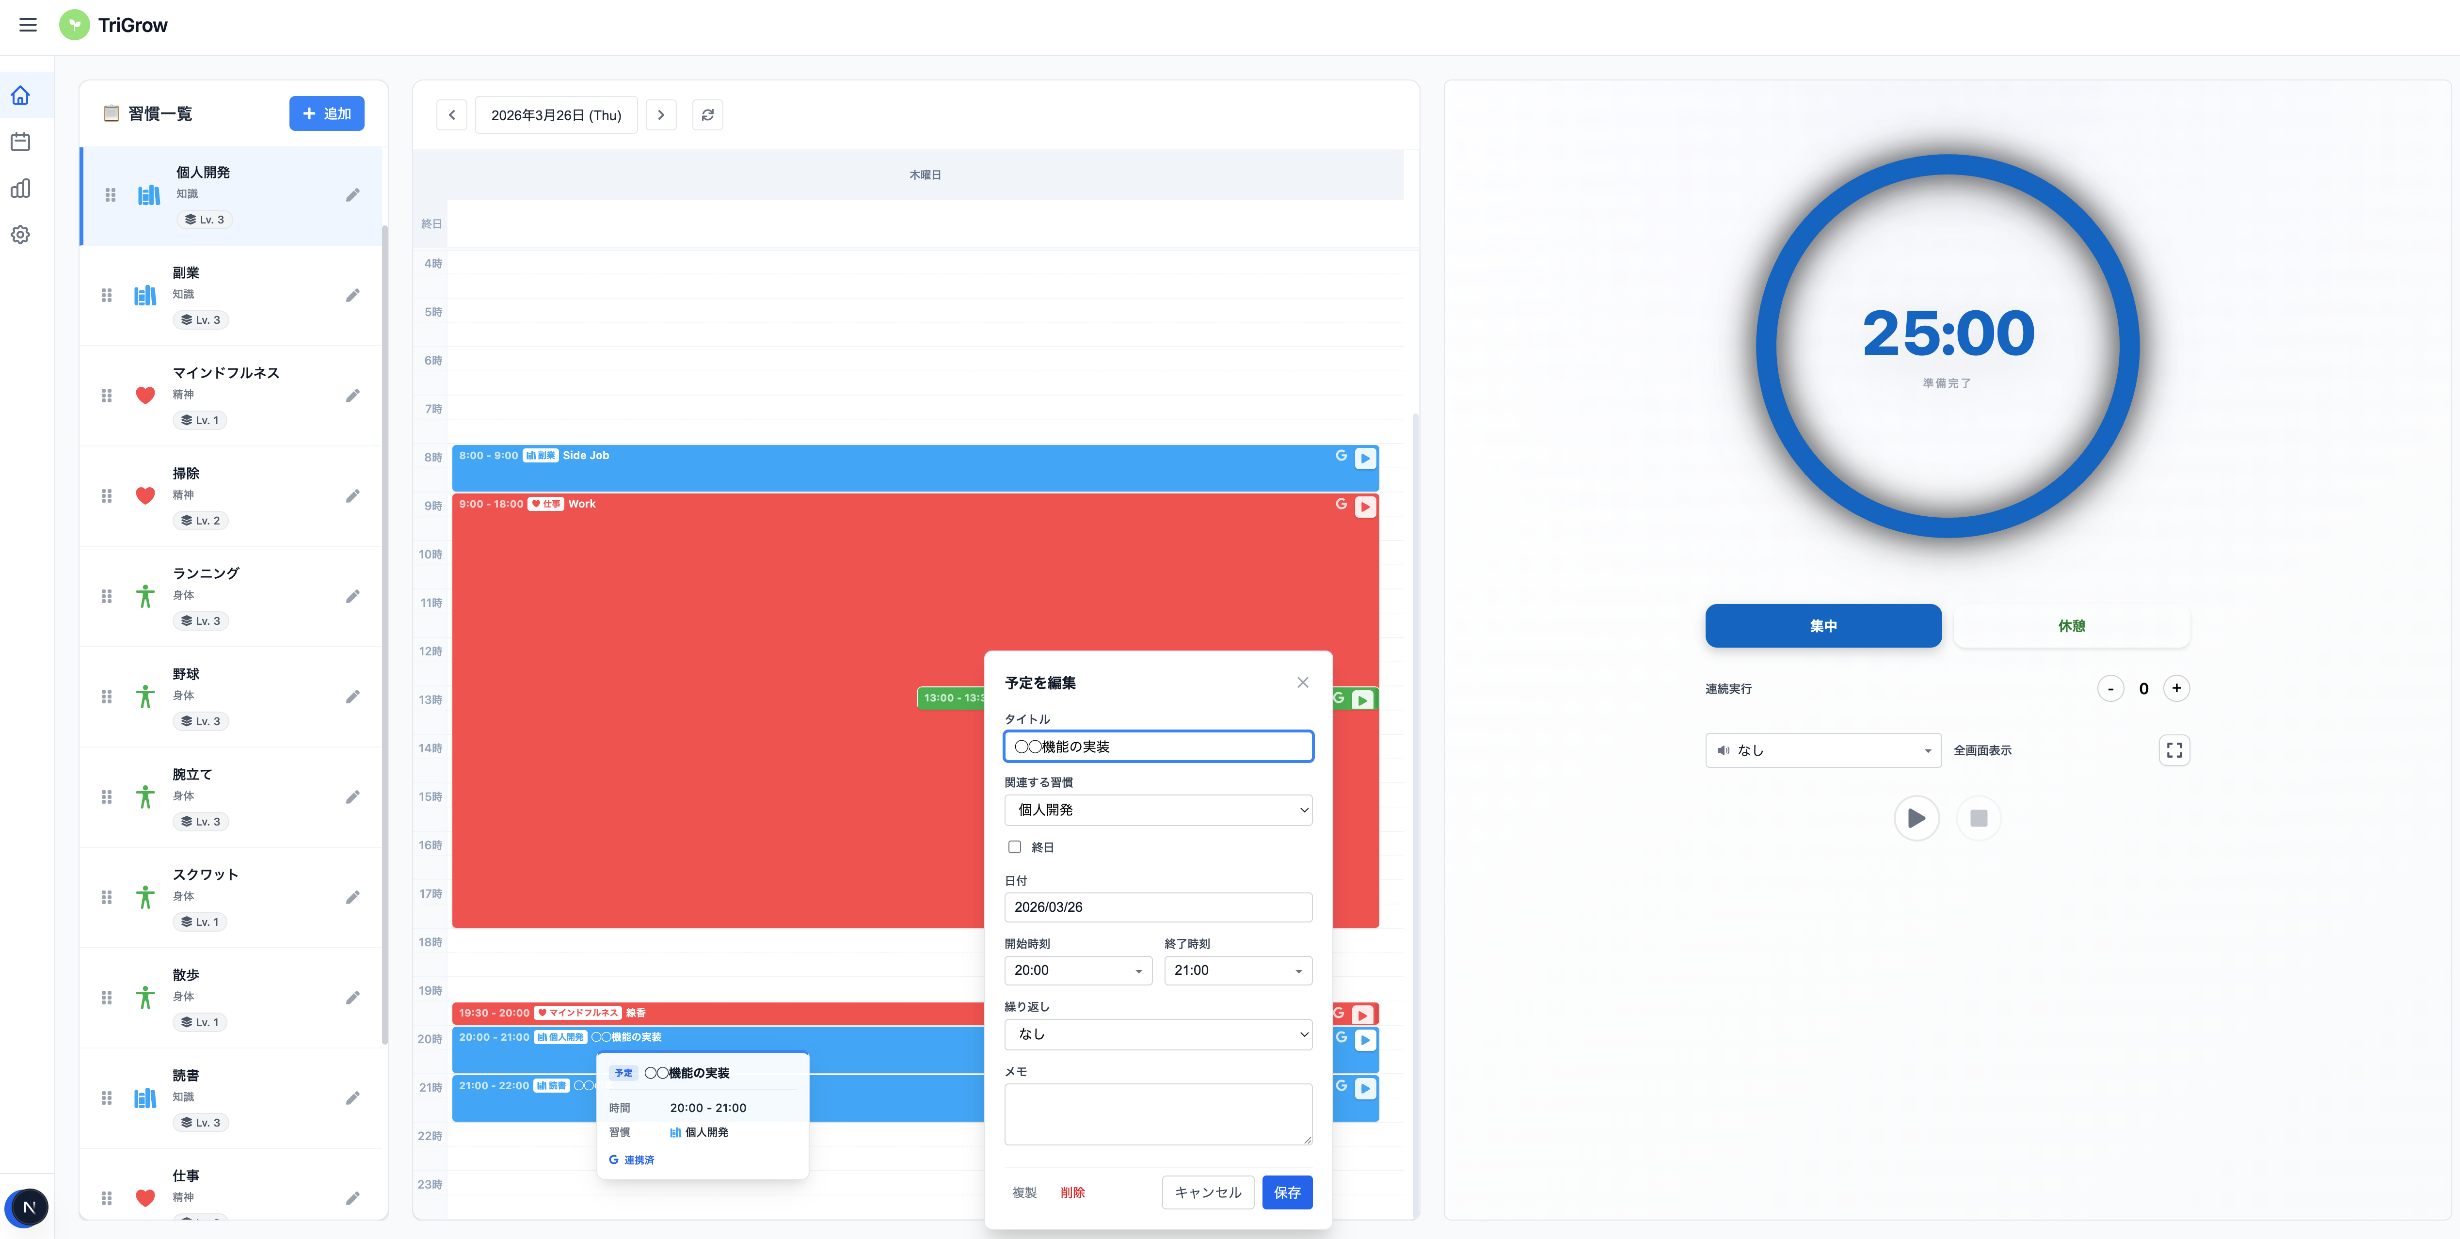Viewport: 2460px width, 1239px height.
Task: Click the 保存 save button
Action: click(x=1286, y=1192)
